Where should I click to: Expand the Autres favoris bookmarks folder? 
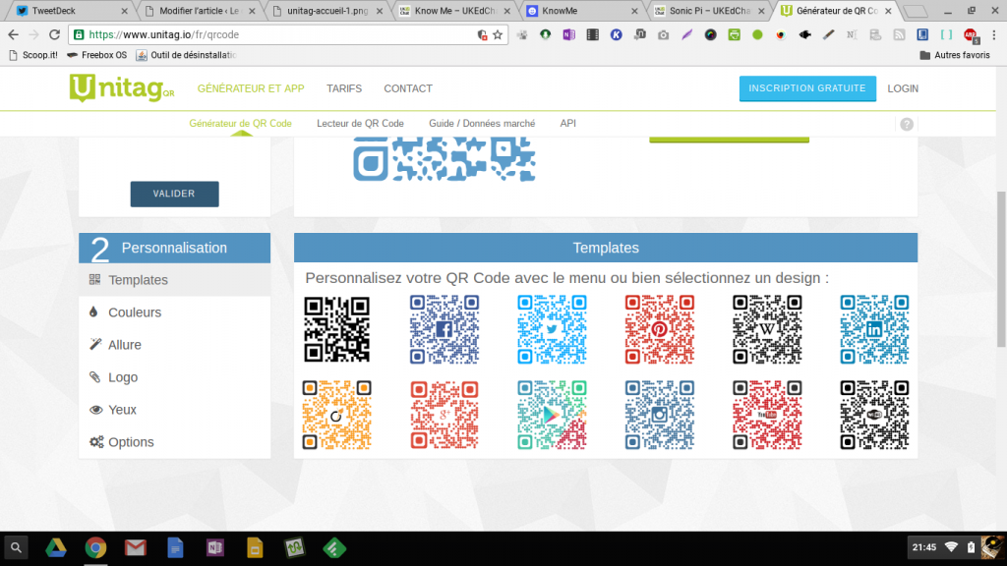click(956, 55)
